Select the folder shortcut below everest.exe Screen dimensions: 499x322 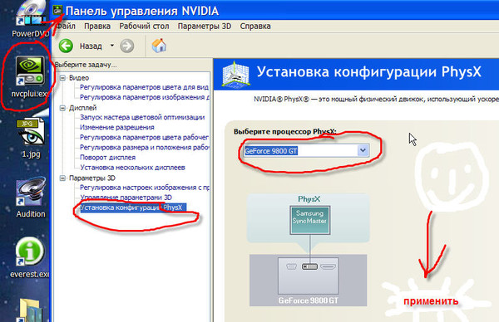tap(31, 310)
